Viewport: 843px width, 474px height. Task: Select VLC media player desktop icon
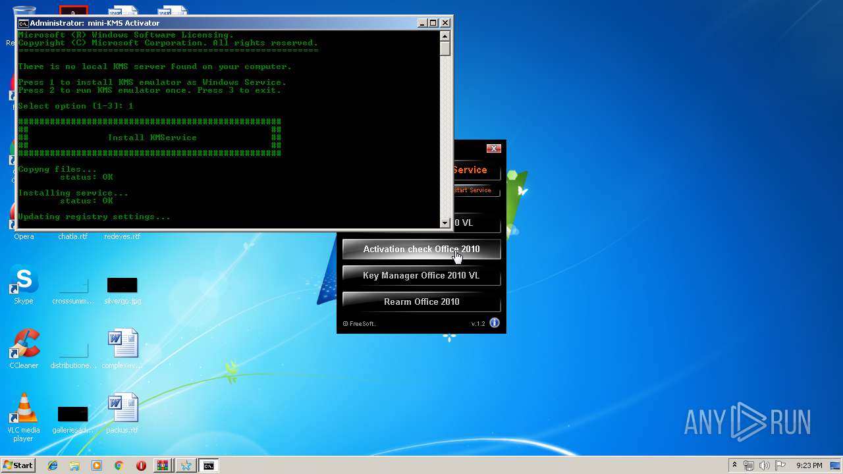(24, 417)
